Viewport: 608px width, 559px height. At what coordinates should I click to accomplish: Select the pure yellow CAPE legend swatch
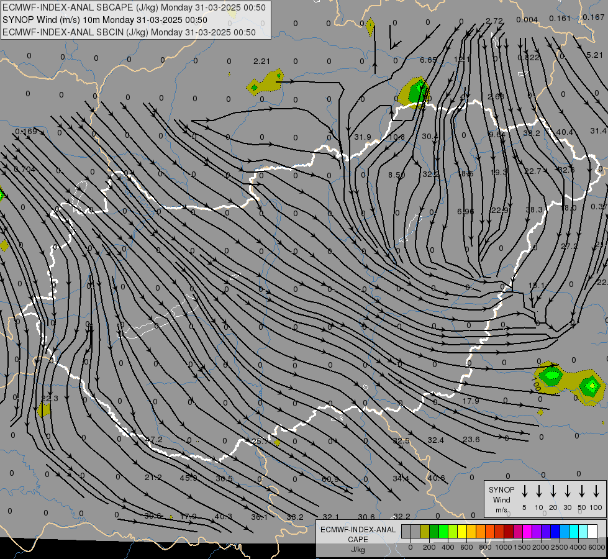click(462, 531)
